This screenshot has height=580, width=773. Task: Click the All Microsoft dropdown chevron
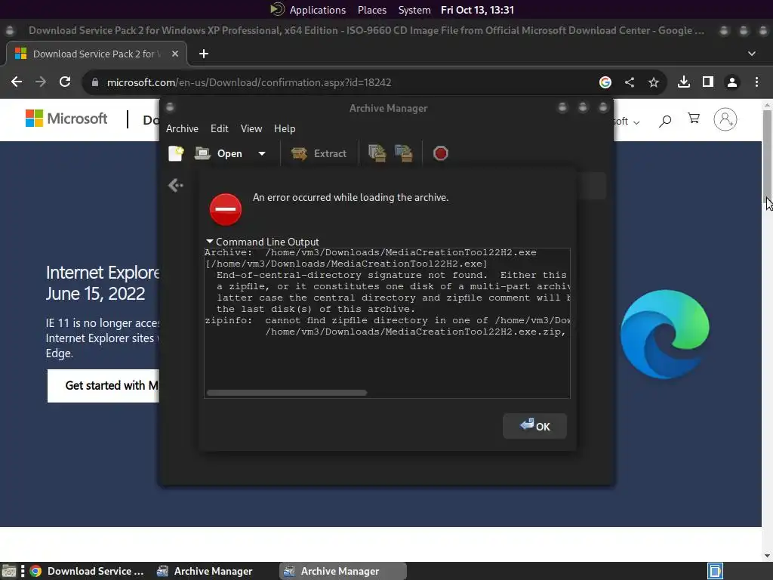point(636,122)
